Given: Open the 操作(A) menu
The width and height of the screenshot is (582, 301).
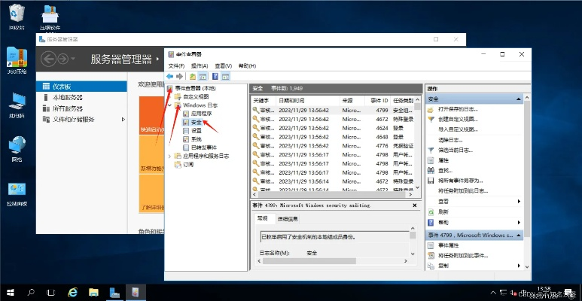Looking at the screenshot, I should 200,66.
